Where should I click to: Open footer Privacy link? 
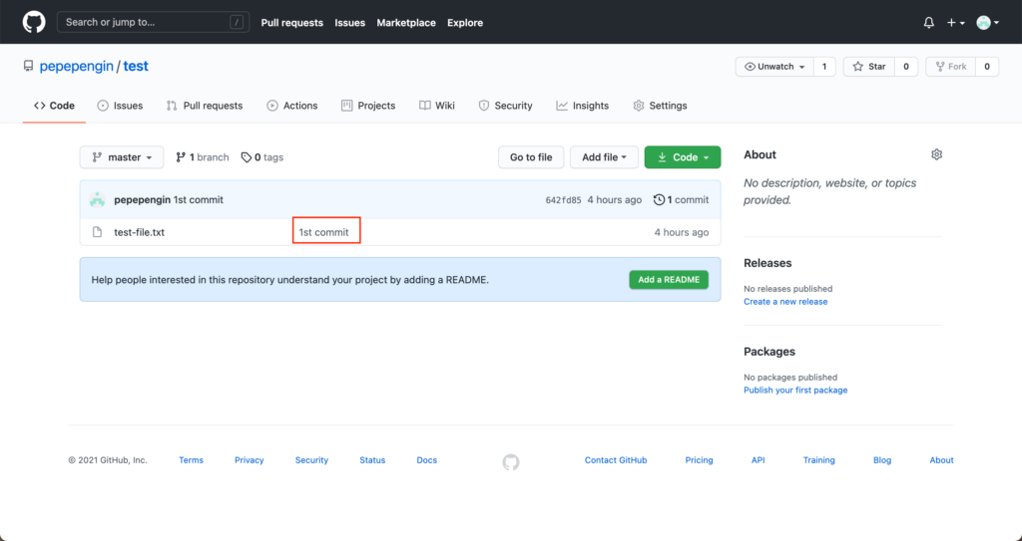249,460
